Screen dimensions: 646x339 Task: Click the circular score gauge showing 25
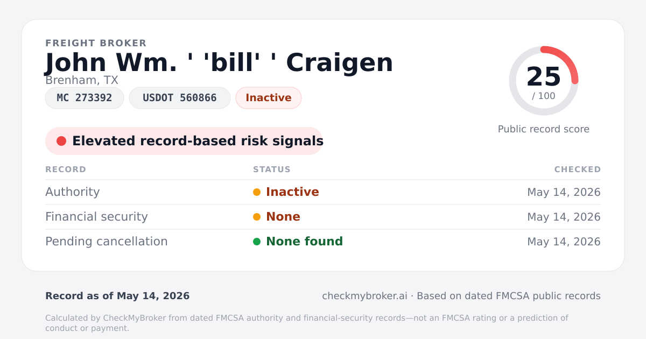point(544,81)
